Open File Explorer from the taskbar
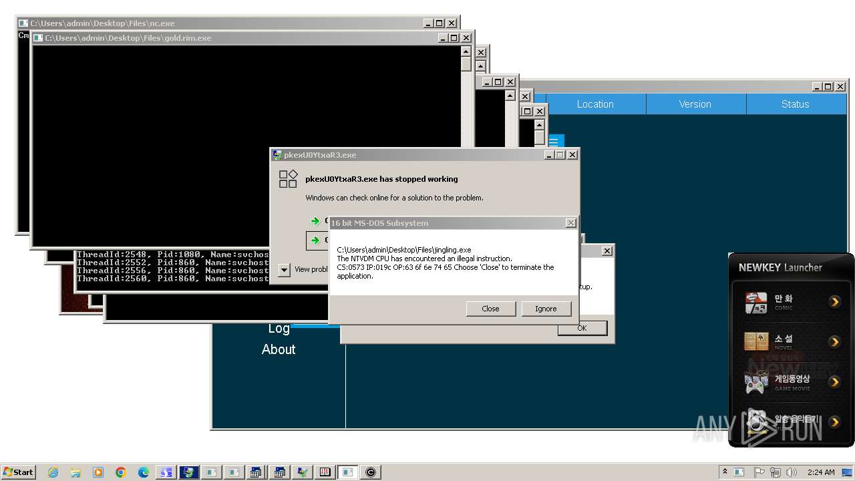The width and height of the screenshot is (855, 481). [x=75, y=472]
